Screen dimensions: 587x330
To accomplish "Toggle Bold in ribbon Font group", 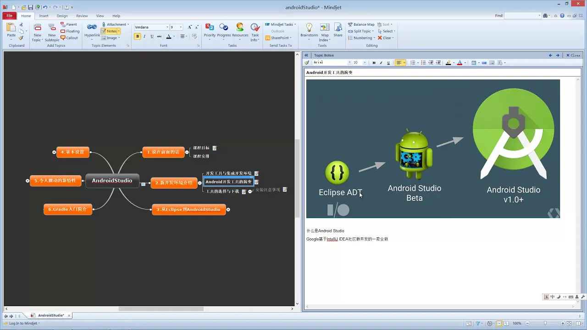I will pyautogui.click(x=137, y=36).
